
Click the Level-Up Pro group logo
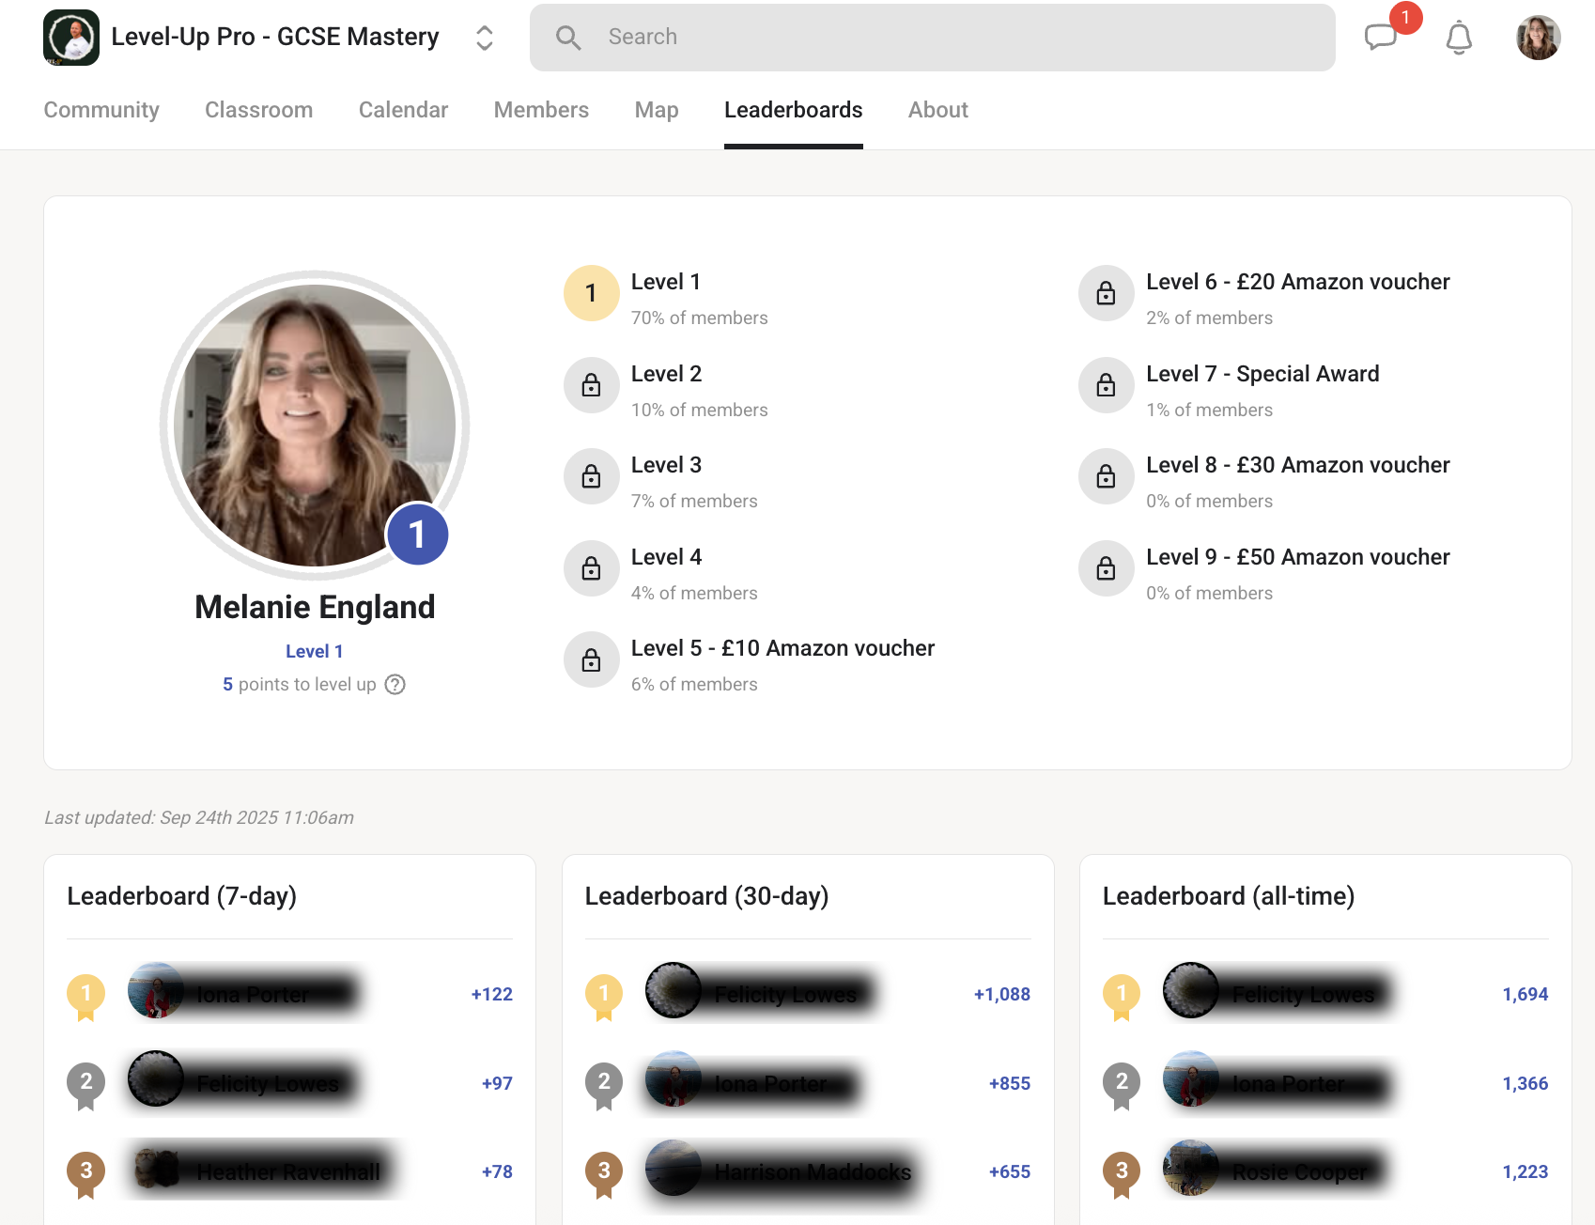click(x=71, y=38)
